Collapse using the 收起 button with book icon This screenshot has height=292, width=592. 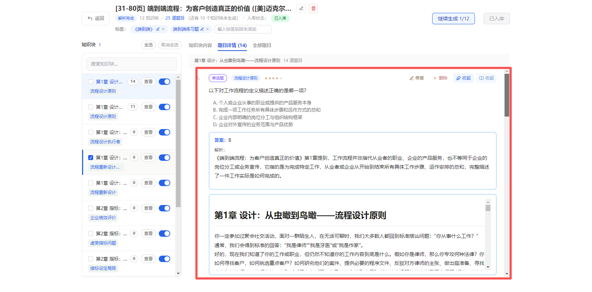(x=486, y=78)
